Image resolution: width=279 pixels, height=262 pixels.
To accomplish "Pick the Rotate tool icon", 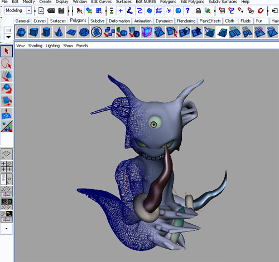I will pos(7,89).
